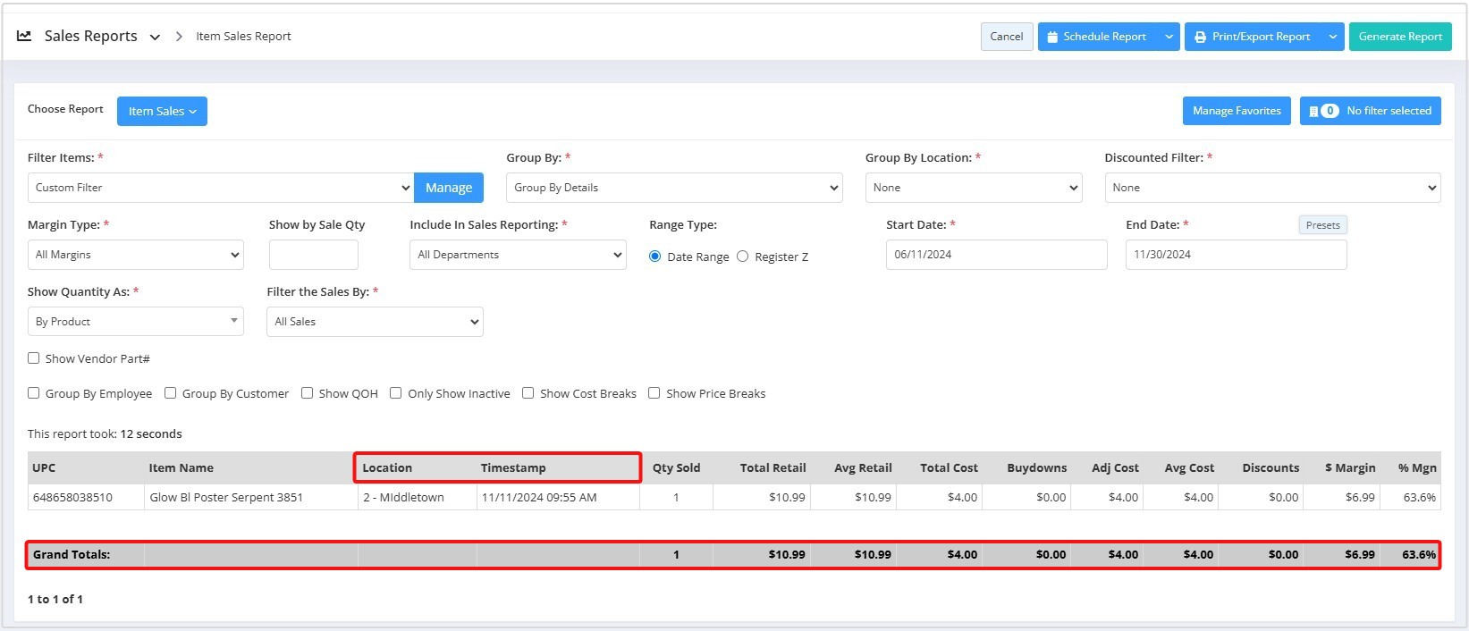Click the Schedule Report button
This screenshot has width=1469, height=631.
pyautogui.click(x=1098, y=37)
